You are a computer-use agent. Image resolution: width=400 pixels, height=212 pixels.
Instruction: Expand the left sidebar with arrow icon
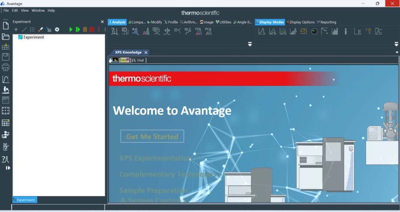coord(8,168)
